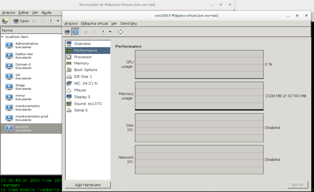
Task: Click the Nome column header
Action: point(31,31)
